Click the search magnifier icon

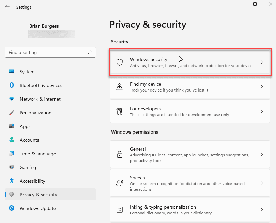click(x=90, y=52)
